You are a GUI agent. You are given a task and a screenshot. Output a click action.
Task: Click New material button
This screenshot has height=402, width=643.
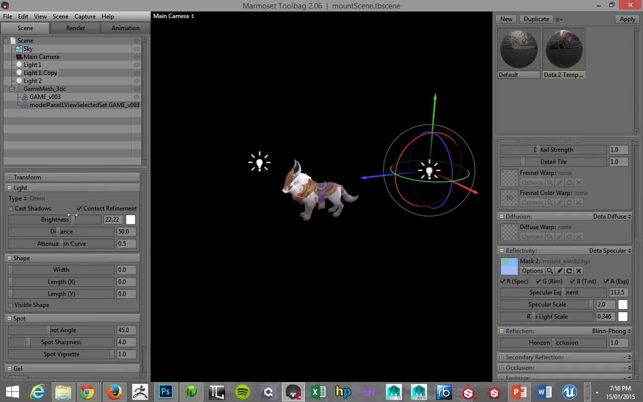[506, 19]
